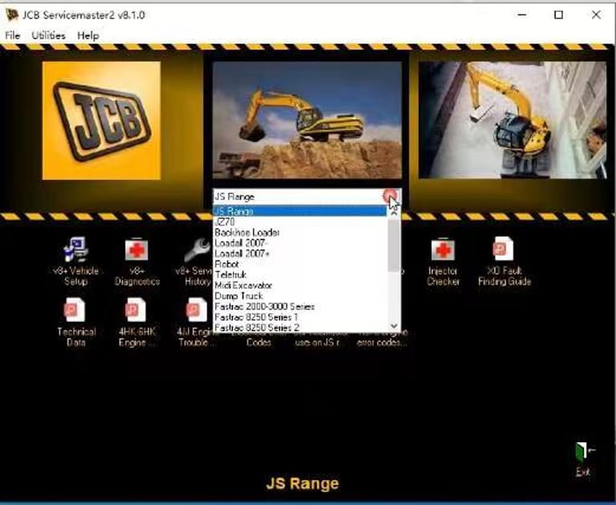This screenshot has width=616, height=505.
Task: Select Fastrac 2000-3000 Series option
Action: coord(264,307)
